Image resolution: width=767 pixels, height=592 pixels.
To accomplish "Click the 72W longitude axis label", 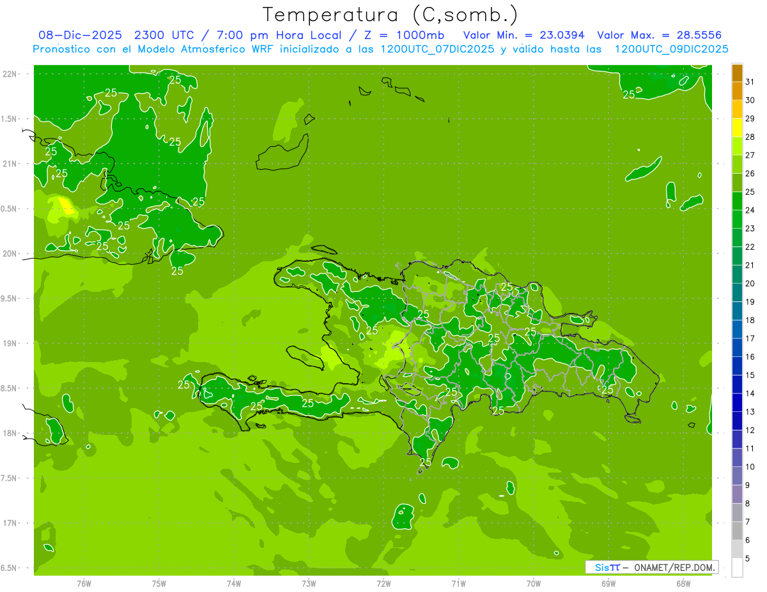I will pyautogui.click(x=383, y=583).
